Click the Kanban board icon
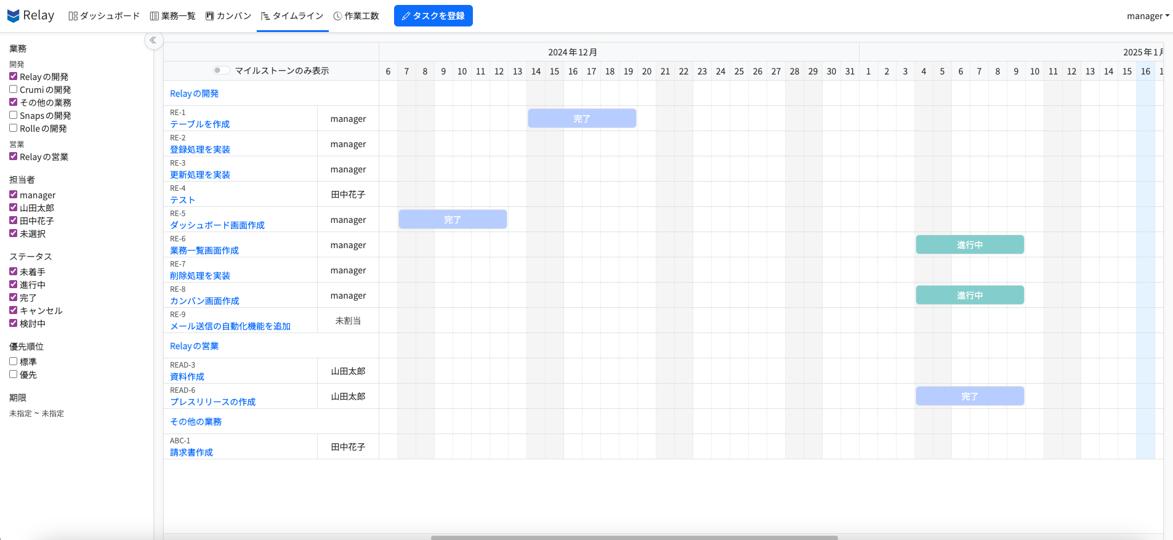This screenshot has width=1173, height=540. (x=210, y=16)
